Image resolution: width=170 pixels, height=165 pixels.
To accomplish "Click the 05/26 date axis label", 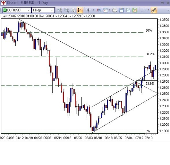I will (x=78, y=138).
